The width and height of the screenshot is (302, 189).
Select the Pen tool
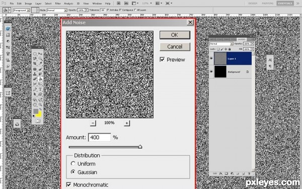point(35,89)
